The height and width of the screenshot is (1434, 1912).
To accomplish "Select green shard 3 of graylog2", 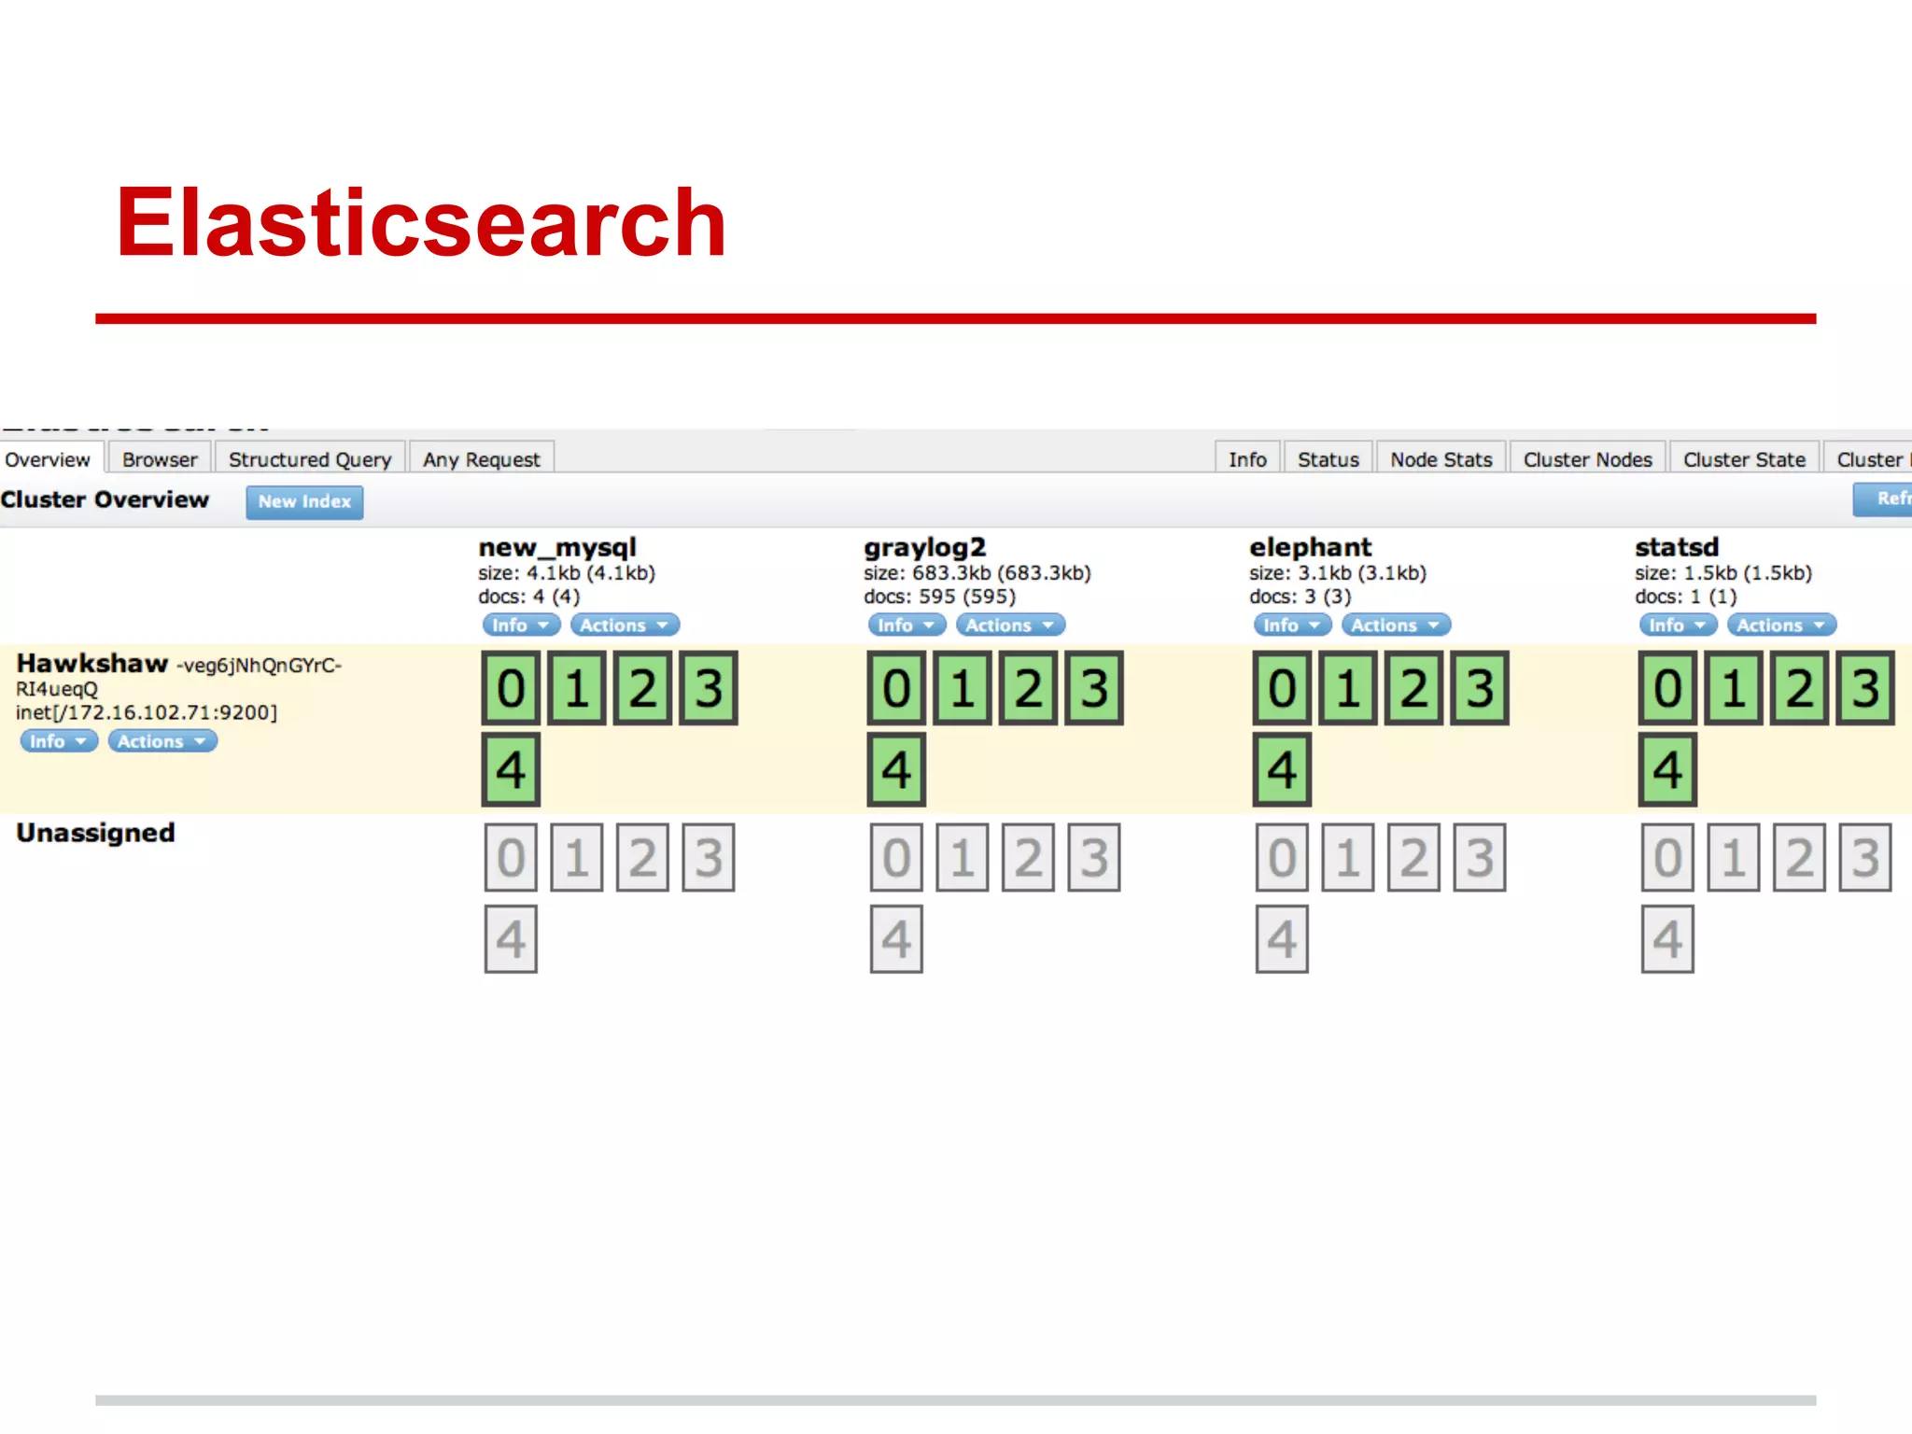I will (1094, 688).
